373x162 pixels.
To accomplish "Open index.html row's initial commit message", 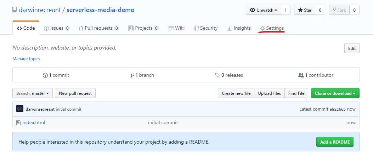I will tap(163, 123).
